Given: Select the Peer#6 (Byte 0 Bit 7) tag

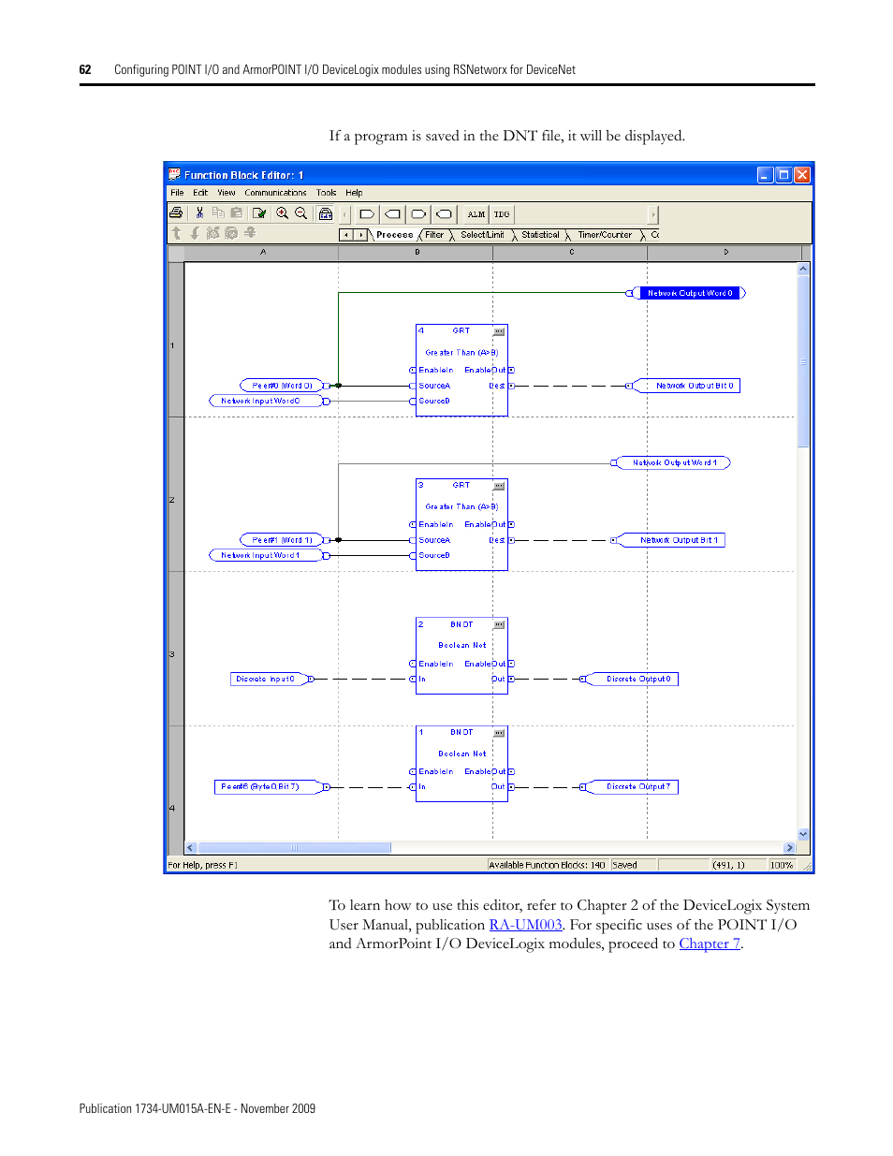Looking at the screenshot, I should (269, 787).
